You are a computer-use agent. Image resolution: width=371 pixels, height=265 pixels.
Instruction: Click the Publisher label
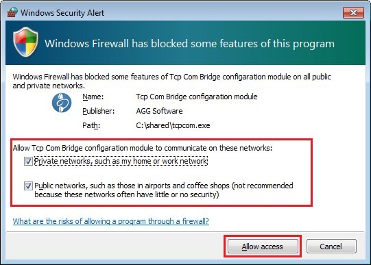click(x=99, y=111)
